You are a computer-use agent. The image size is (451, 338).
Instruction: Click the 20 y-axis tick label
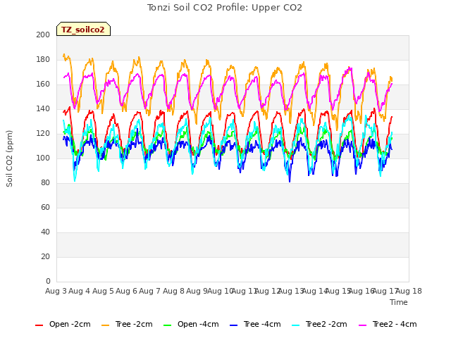(45, 256)
